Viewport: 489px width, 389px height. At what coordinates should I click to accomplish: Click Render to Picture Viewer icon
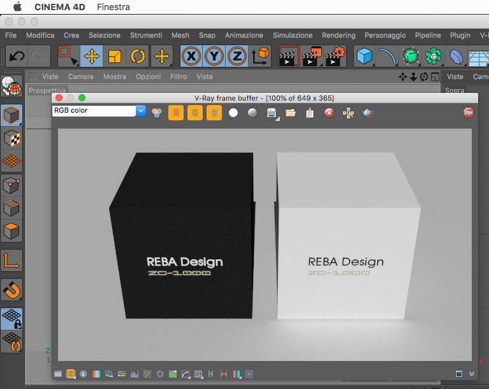(312, 56)
